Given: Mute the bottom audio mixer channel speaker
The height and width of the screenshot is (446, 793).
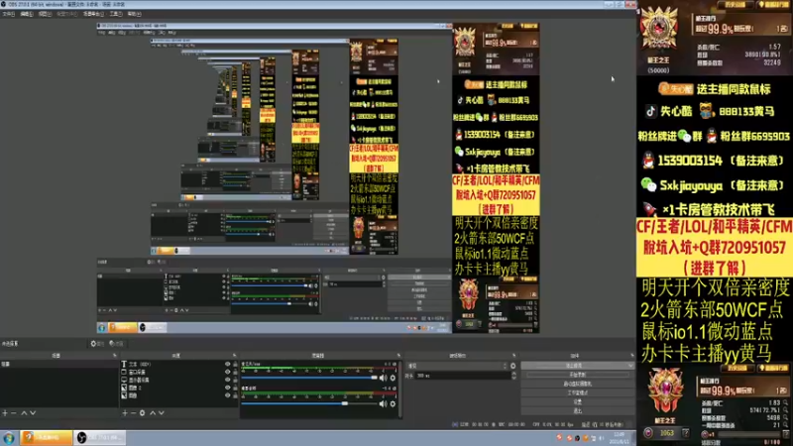Looking at the screenshot, I should point(384,403).
